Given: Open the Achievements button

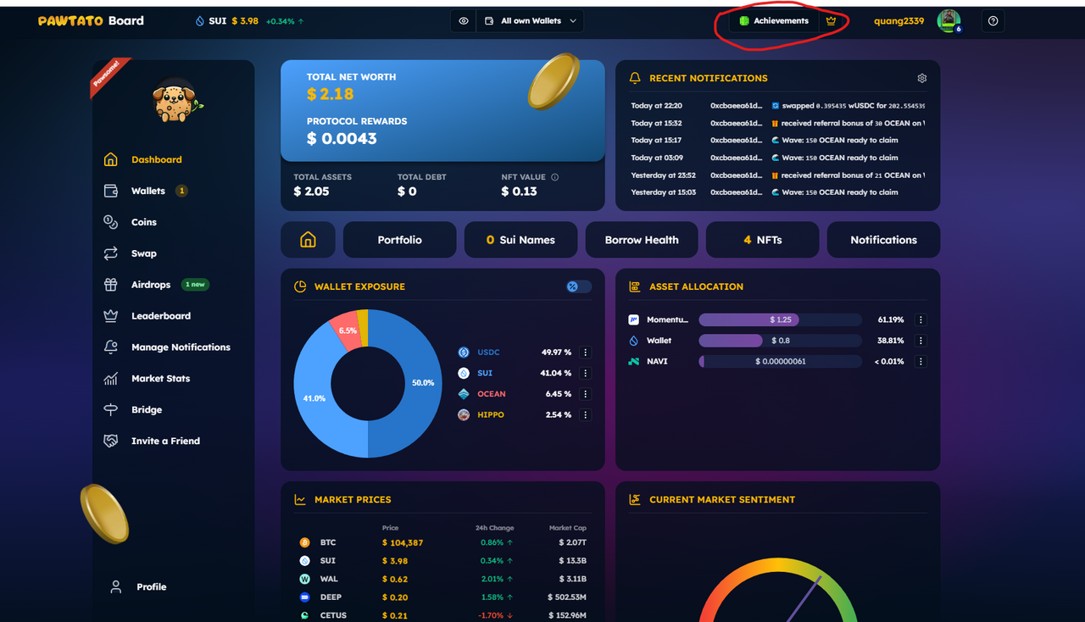Looking at the screenshot, I should coord(773,21).
